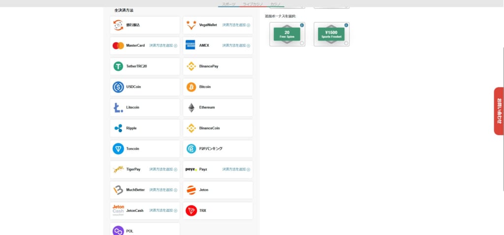Add payment method for TigerPay
This screenshot has height=235, width=504.
pyautogui.click(x=163, y=170)
